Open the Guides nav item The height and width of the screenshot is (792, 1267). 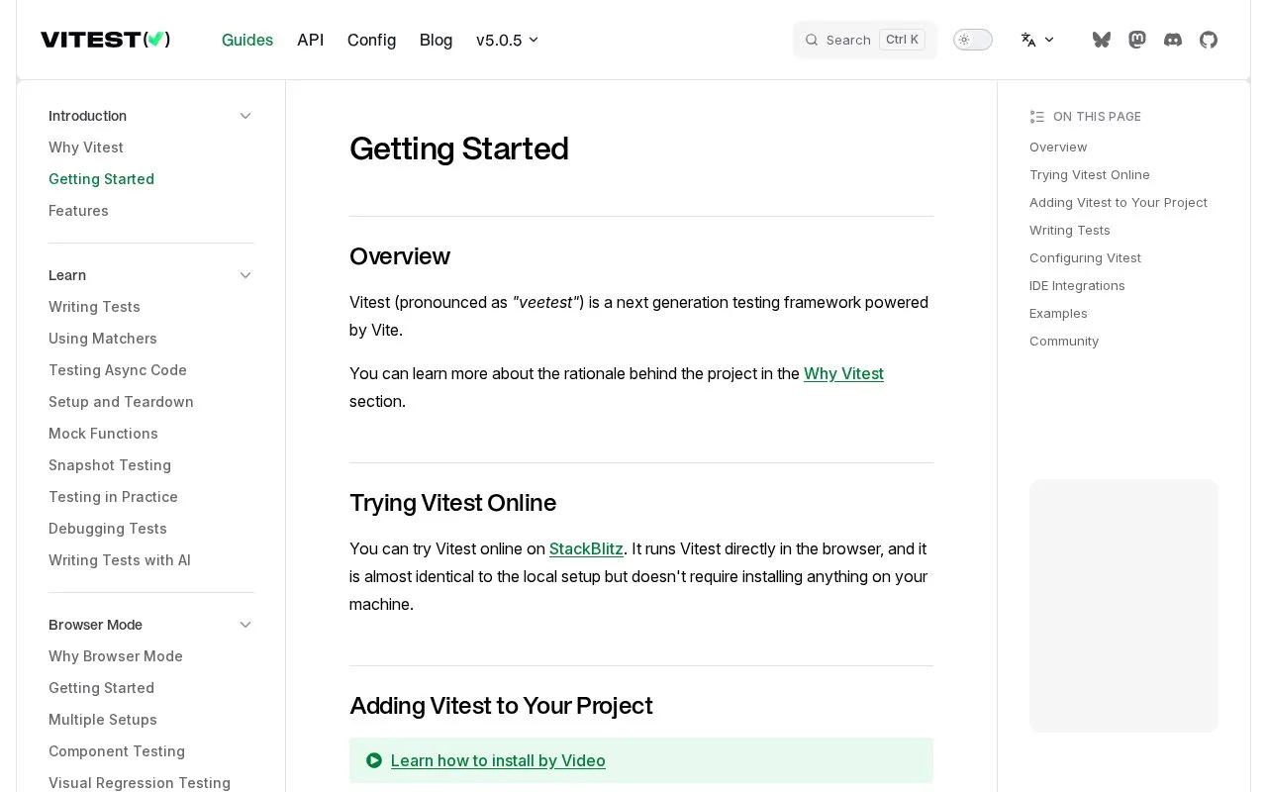247,40
